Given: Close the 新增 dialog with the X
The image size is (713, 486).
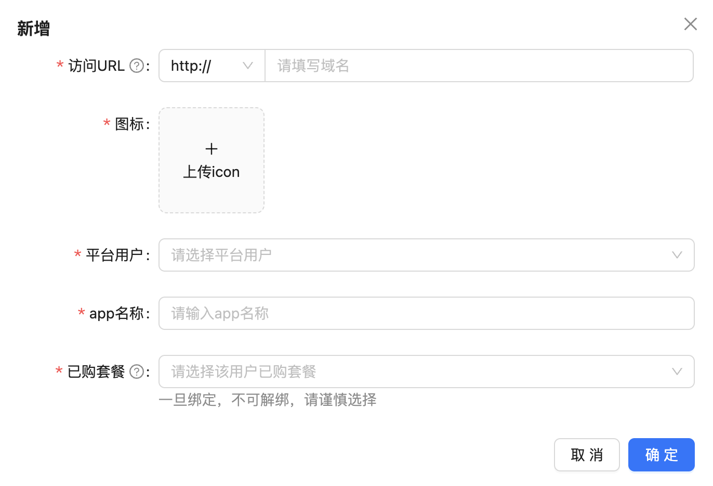Looking at the screenshot, I should (690, 24).
